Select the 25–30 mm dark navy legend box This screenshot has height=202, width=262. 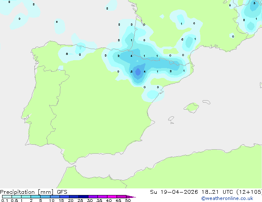pos(83,197)
